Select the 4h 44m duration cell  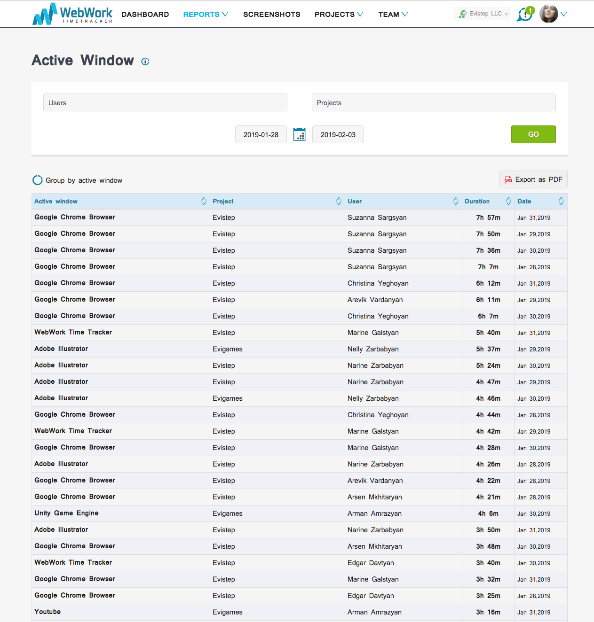[488, 415]
